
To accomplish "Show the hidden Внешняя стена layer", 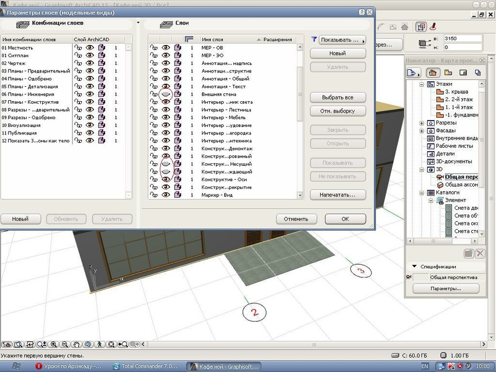I will pyautogui.click(x=166, y=94).
